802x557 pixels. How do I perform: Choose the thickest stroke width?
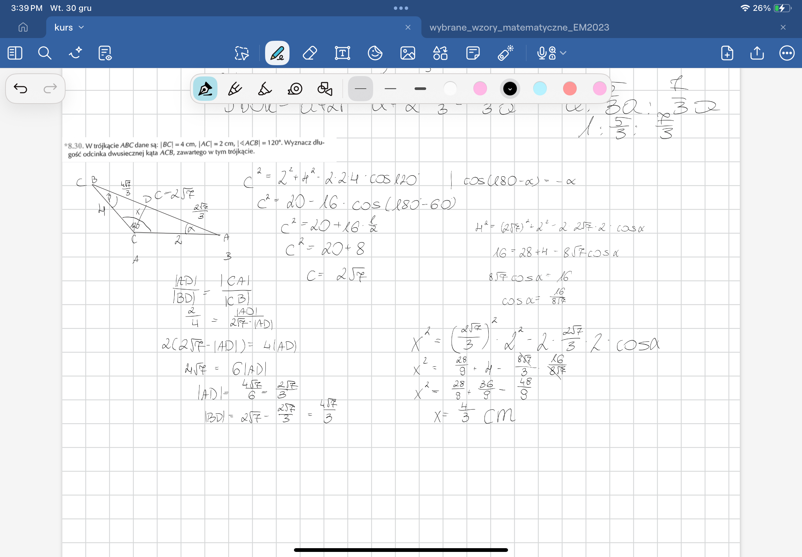[420, 89]
